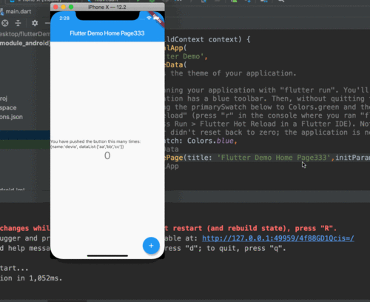The width and height of the screenshot is (370, 302).
Task: Tap the 2:28 clock in simulator status bar
Action: tap(64, 19)
